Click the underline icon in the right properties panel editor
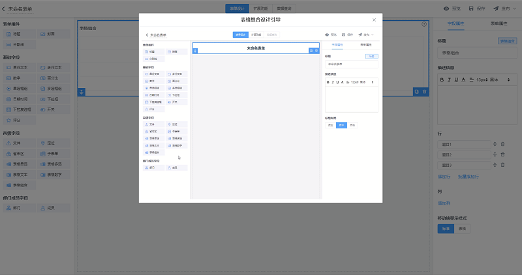 [x=455, y=80]
